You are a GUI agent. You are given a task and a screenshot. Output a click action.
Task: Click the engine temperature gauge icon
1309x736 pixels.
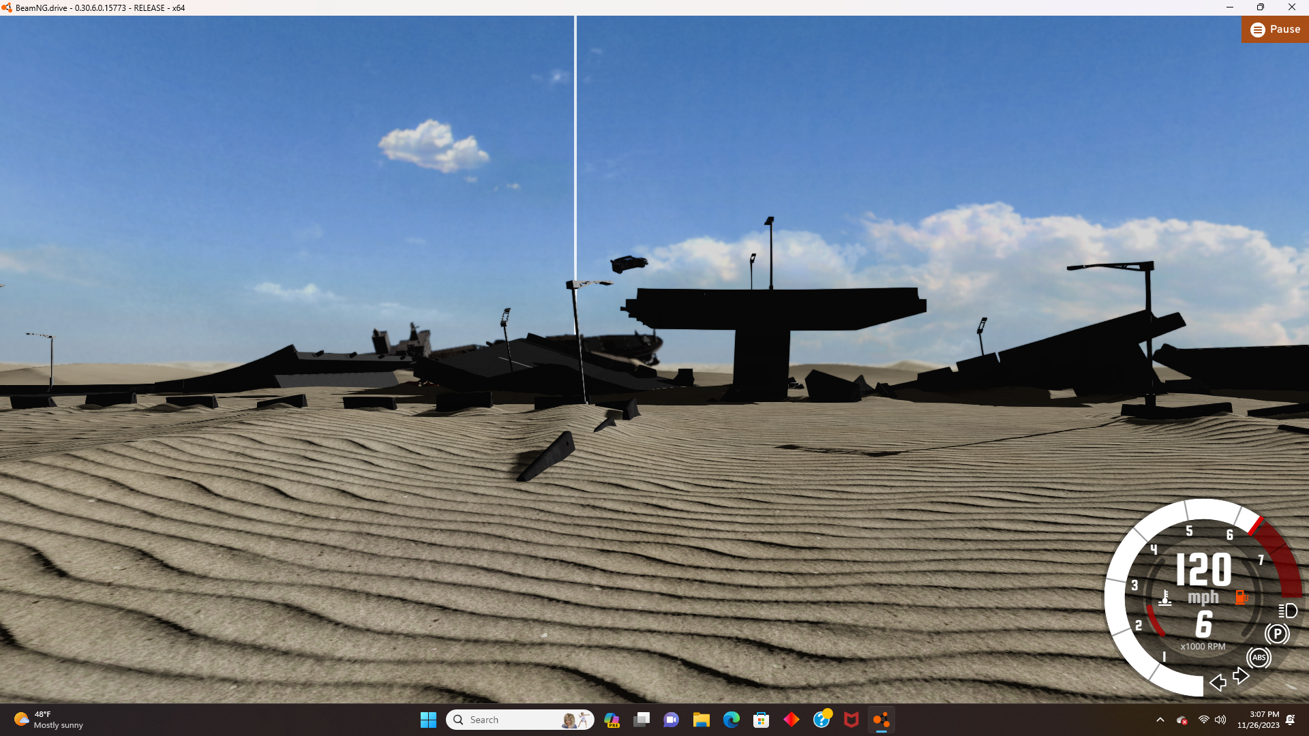point(1165,598)
